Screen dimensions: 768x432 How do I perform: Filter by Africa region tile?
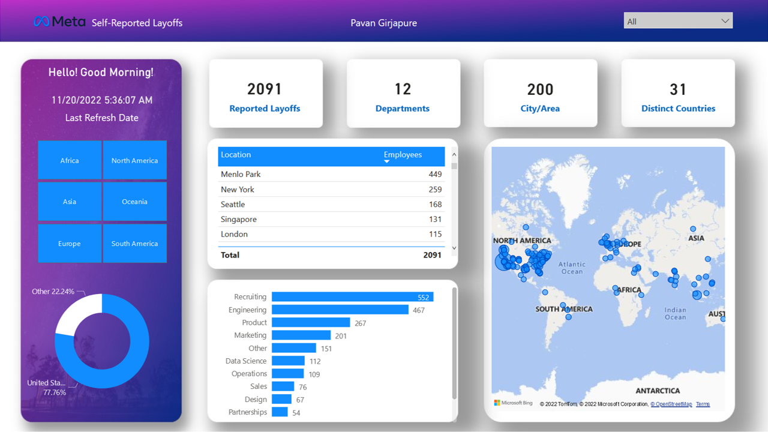tap(70, 160)
